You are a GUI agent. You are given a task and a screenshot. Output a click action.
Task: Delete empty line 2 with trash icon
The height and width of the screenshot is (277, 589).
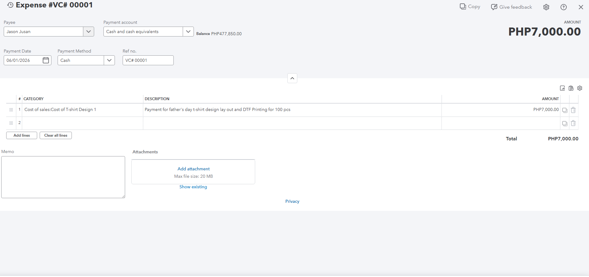tap(573, 123)
